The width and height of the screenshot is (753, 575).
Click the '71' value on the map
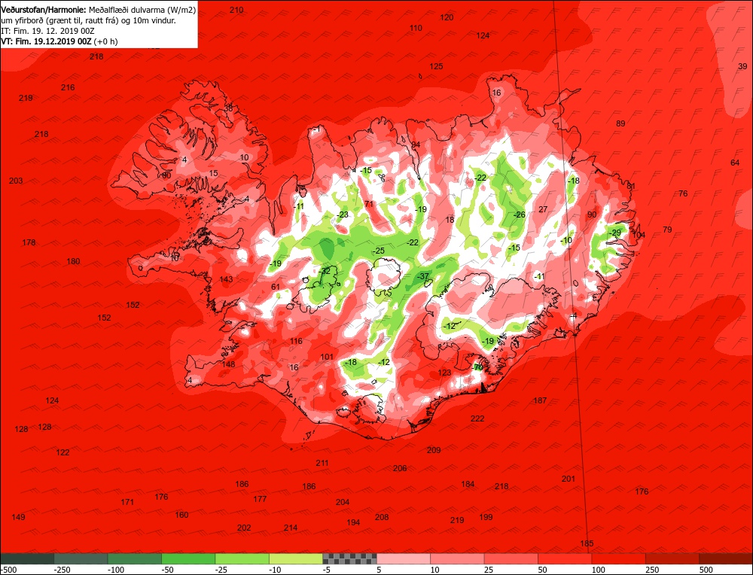tap(369, 204)
